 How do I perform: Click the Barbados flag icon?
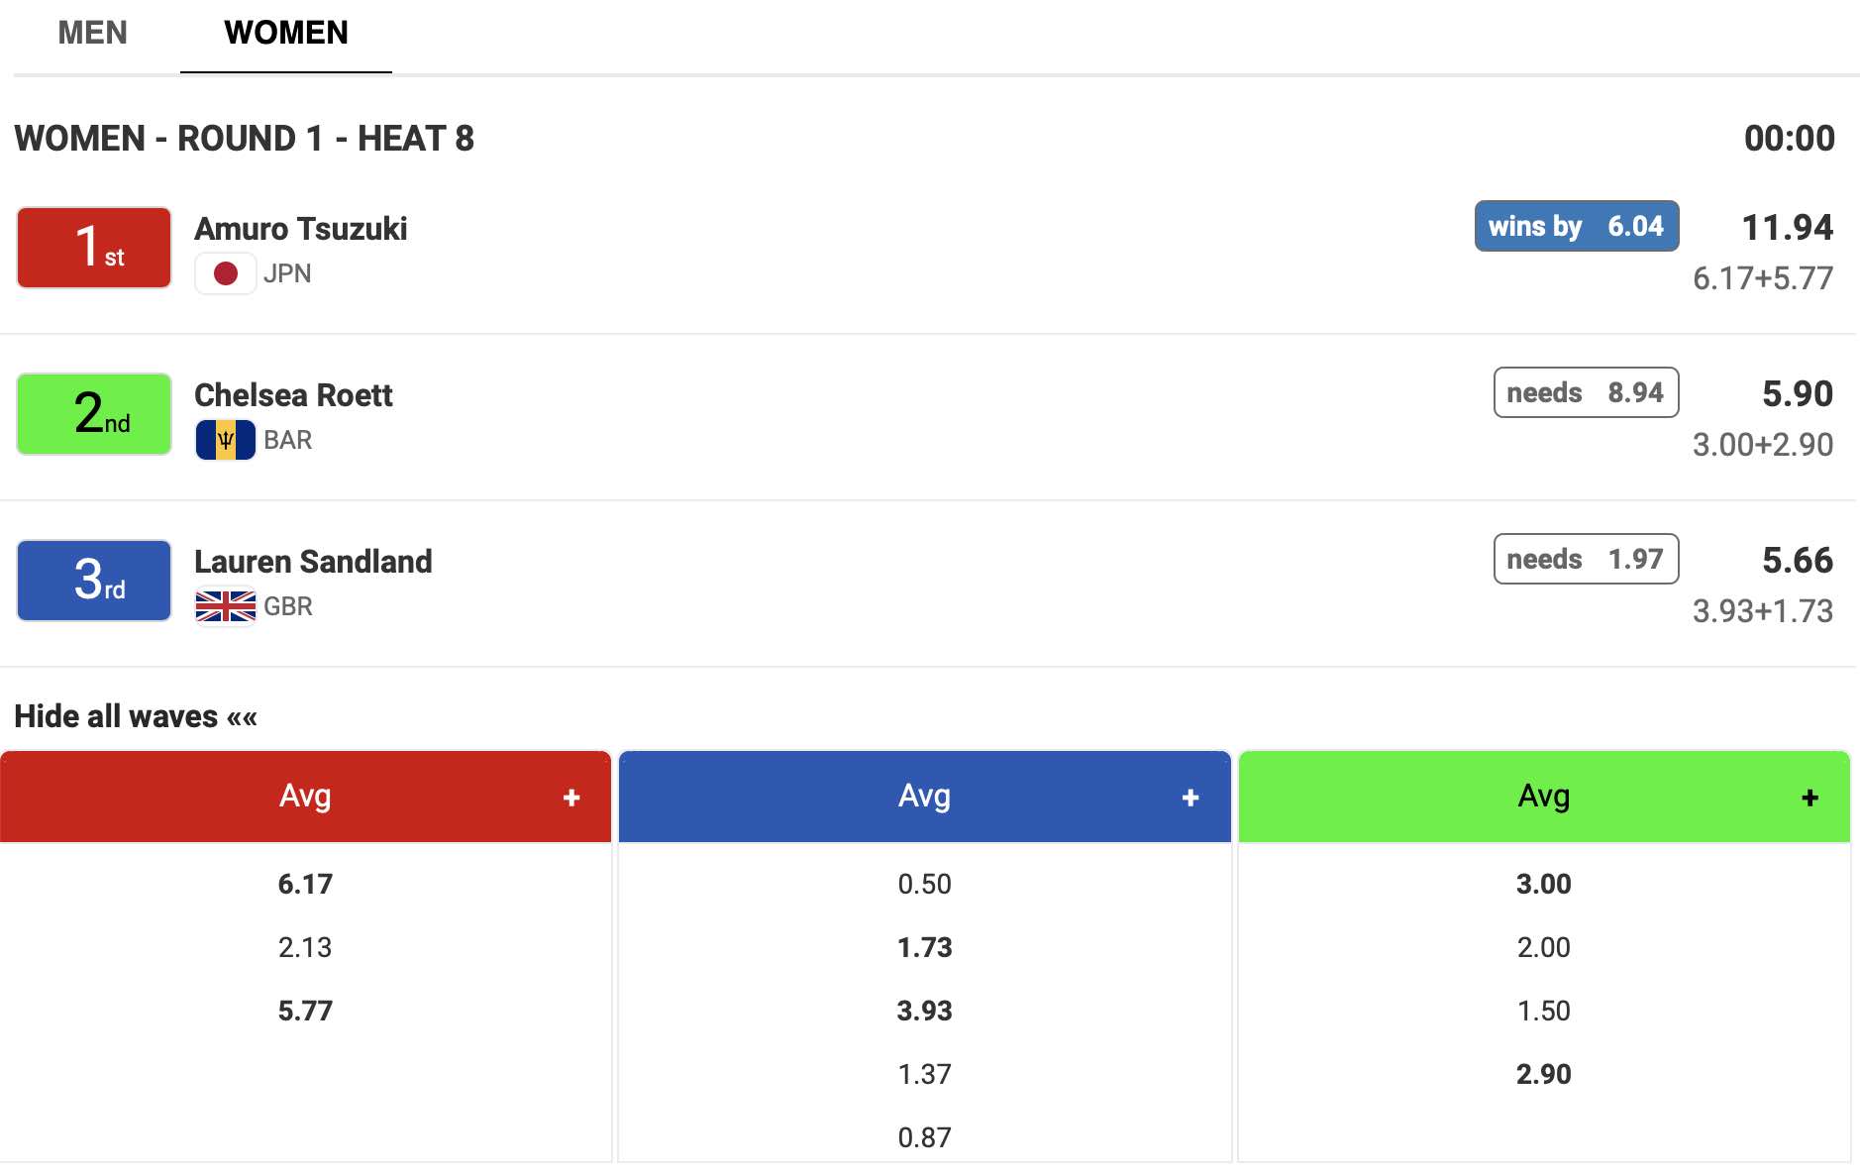(x=226, y=440)
